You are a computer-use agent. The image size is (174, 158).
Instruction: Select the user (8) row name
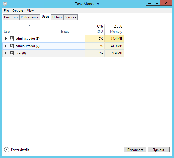point(21,53)
